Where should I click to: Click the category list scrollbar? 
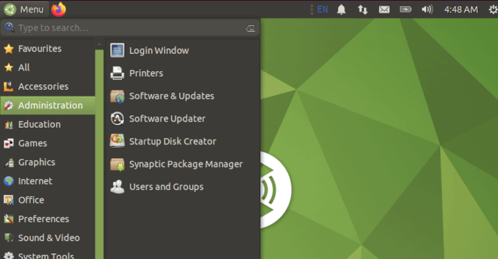(x=100, y=154)
